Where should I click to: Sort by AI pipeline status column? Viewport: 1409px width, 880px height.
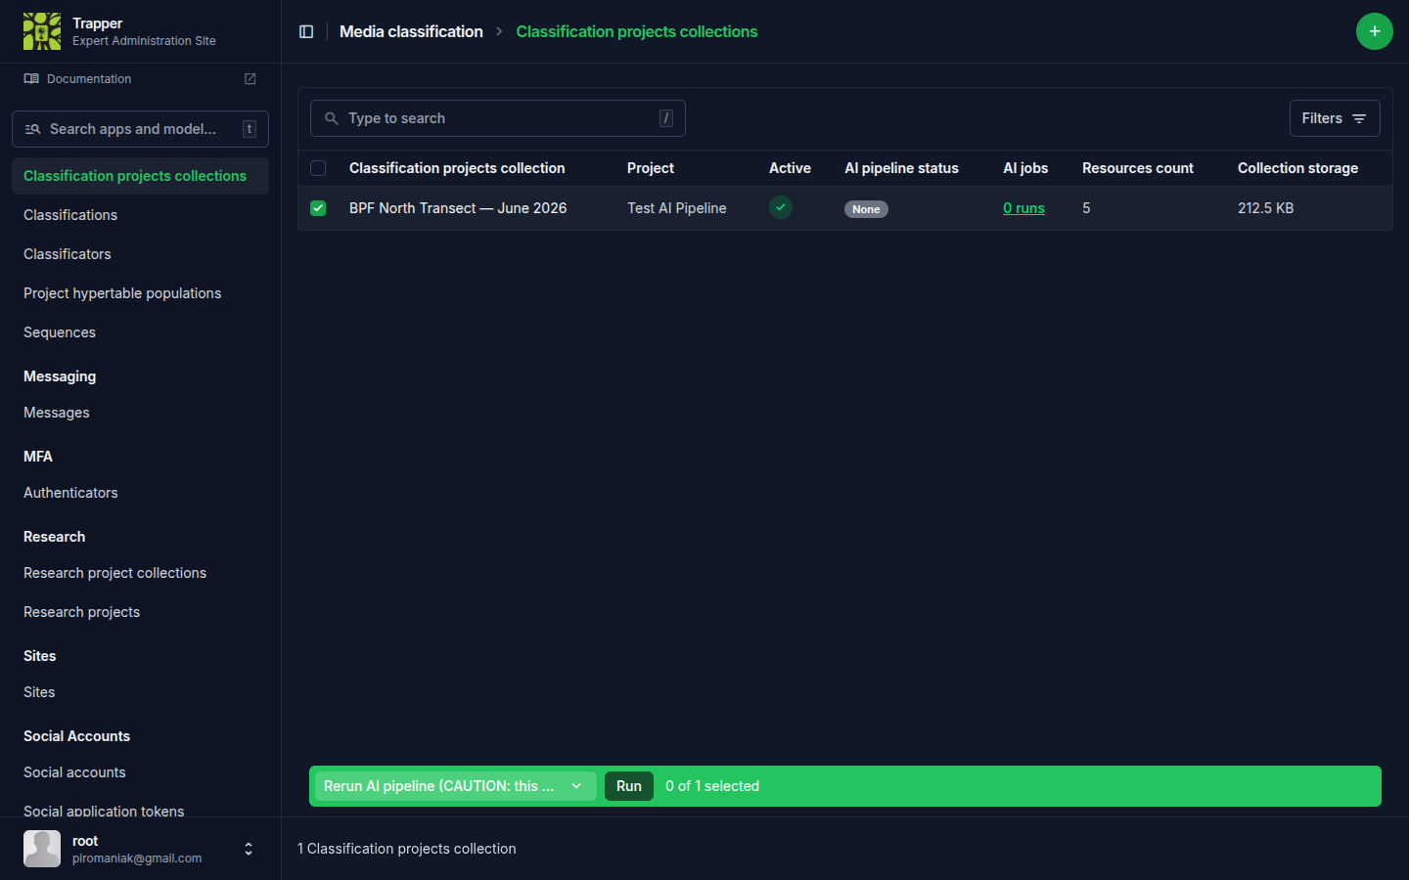(901, 168)
